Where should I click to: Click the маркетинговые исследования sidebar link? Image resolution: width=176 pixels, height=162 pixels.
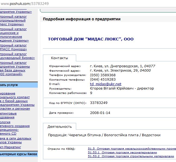tap(8, 115)
